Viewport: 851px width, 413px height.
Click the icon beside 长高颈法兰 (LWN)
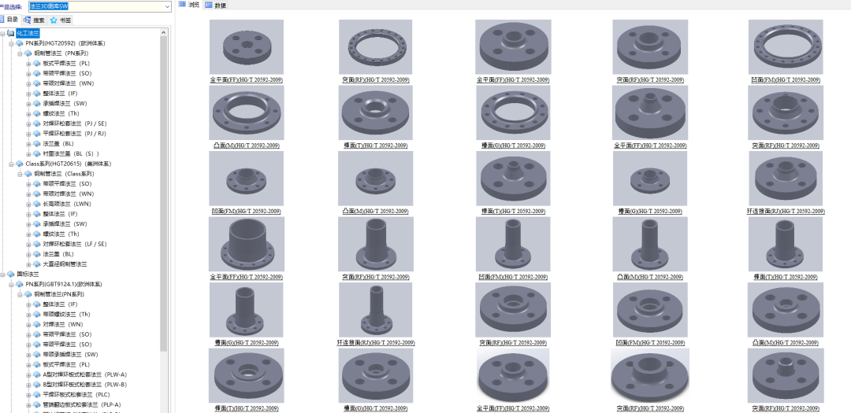pos(37,204)
